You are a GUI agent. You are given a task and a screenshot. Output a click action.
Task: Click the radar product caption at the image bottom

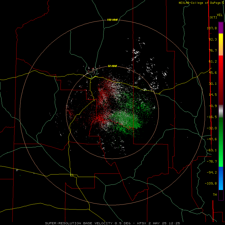point(112,223)
